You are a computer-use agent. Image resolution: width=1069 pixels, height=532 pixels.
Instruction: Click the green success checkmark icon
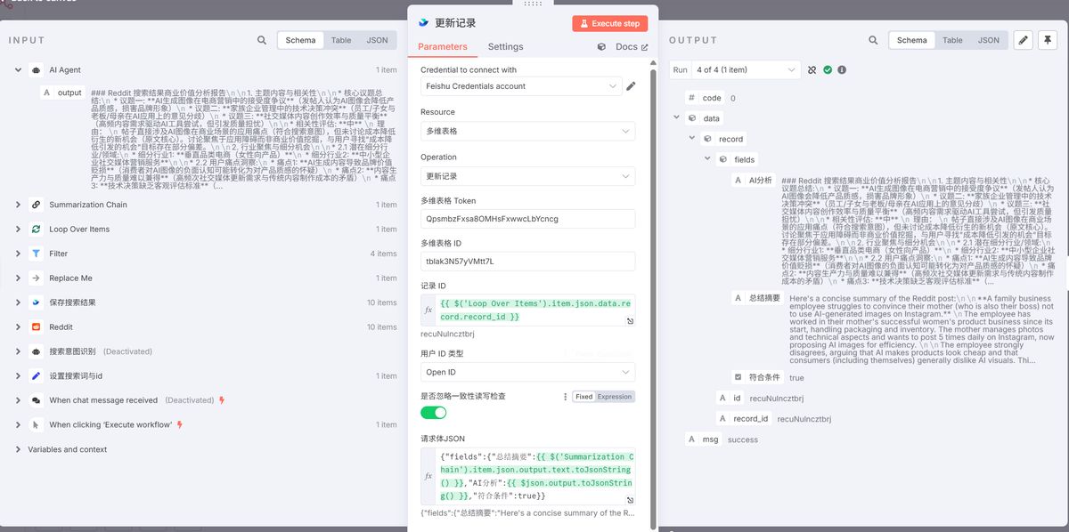828,69
